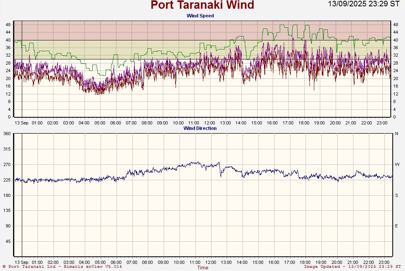This screenshot has width=405, height=271.
Task: Click "09:00" under the Wind Speed chart
Action: tap(162, 123)
